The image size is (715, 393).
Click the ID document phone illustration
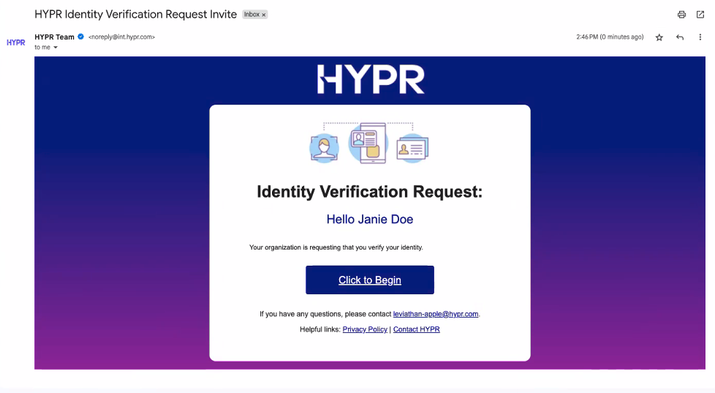pyautogui.click(x=368, y=143)
